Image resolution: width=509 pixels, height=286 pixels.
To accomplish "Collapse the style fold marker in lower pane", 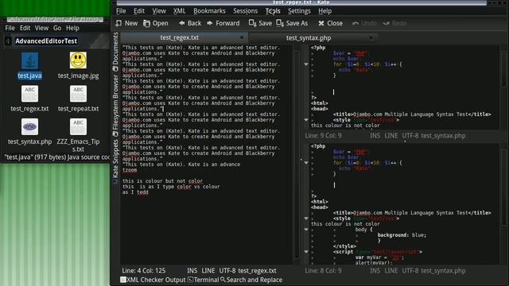I will click(306, 218).
